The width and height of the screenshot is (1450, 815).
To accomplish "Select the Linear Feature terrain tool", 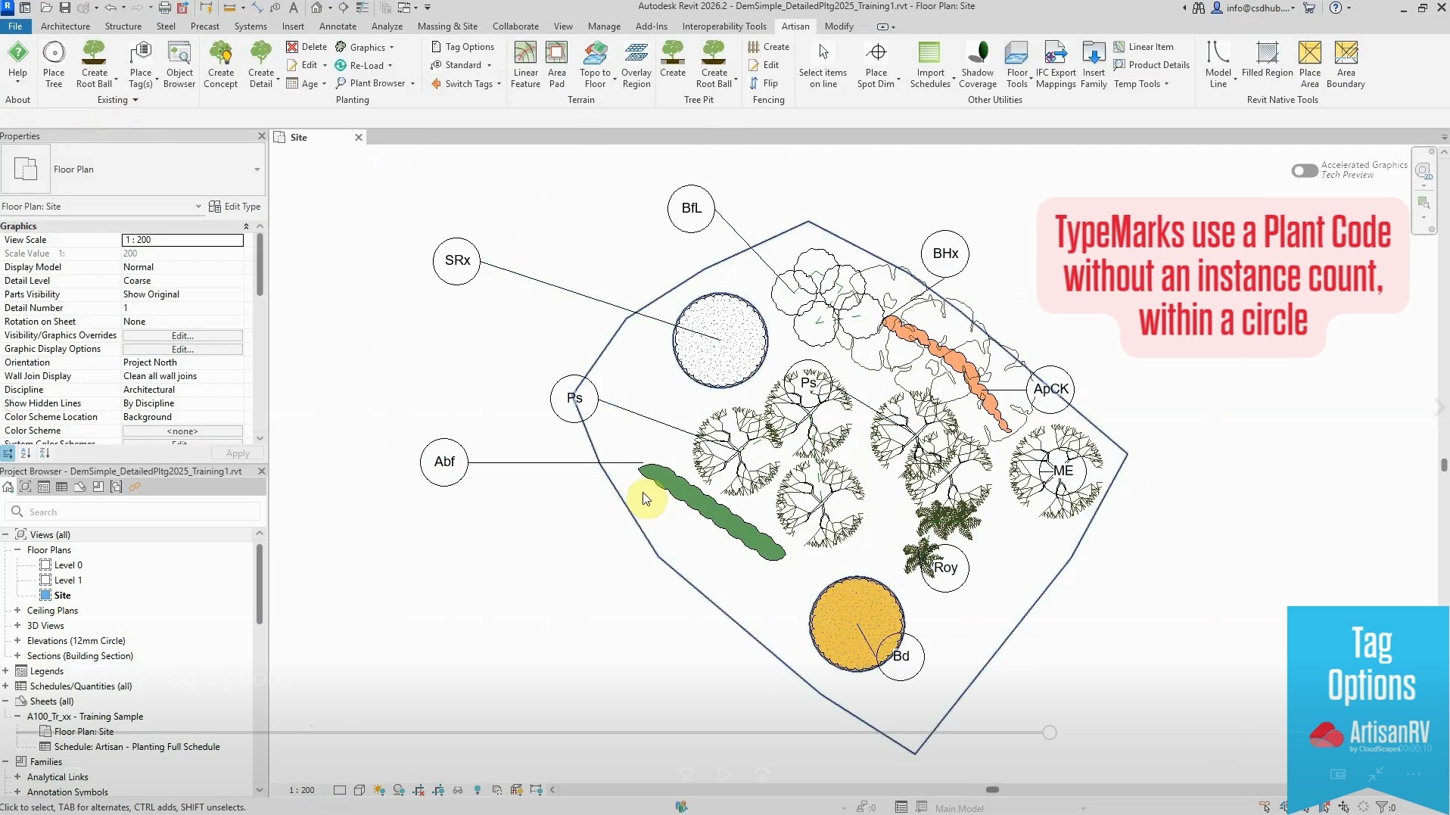I will tap(525, 54).
